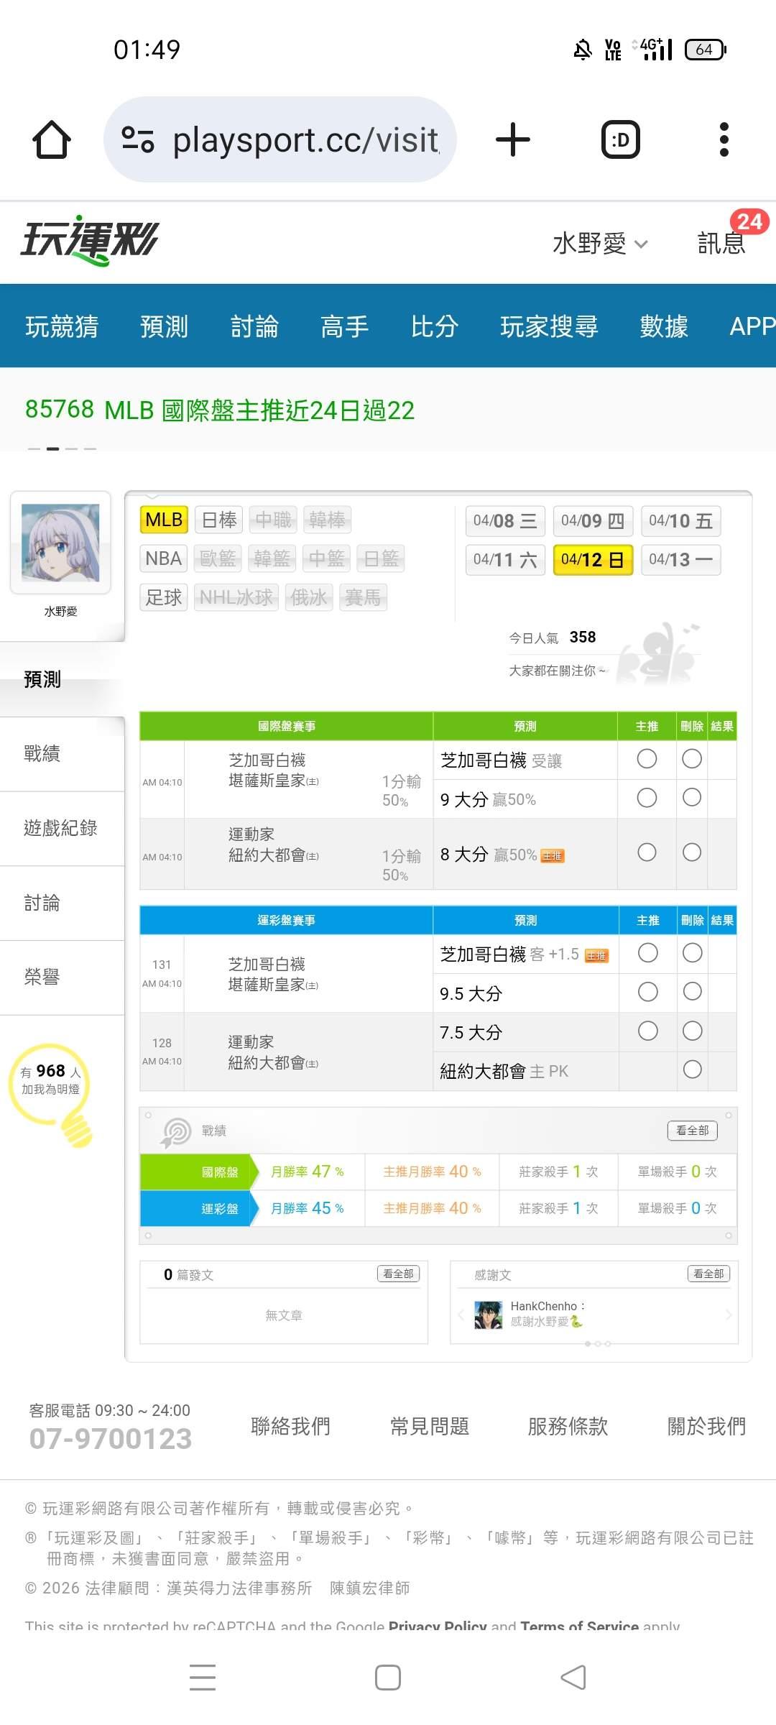This screenshot has width=776, height=1725.
Task: Open a new browser tab with plus icon
Action: tap(512, 139)
